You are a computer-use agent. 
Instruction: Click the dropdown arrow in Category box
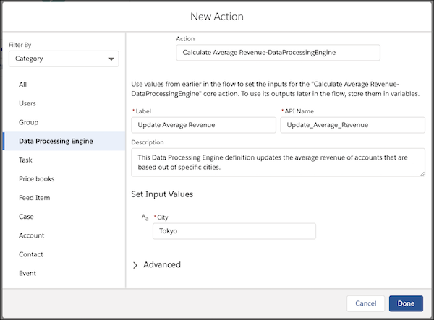coord(111,59)
